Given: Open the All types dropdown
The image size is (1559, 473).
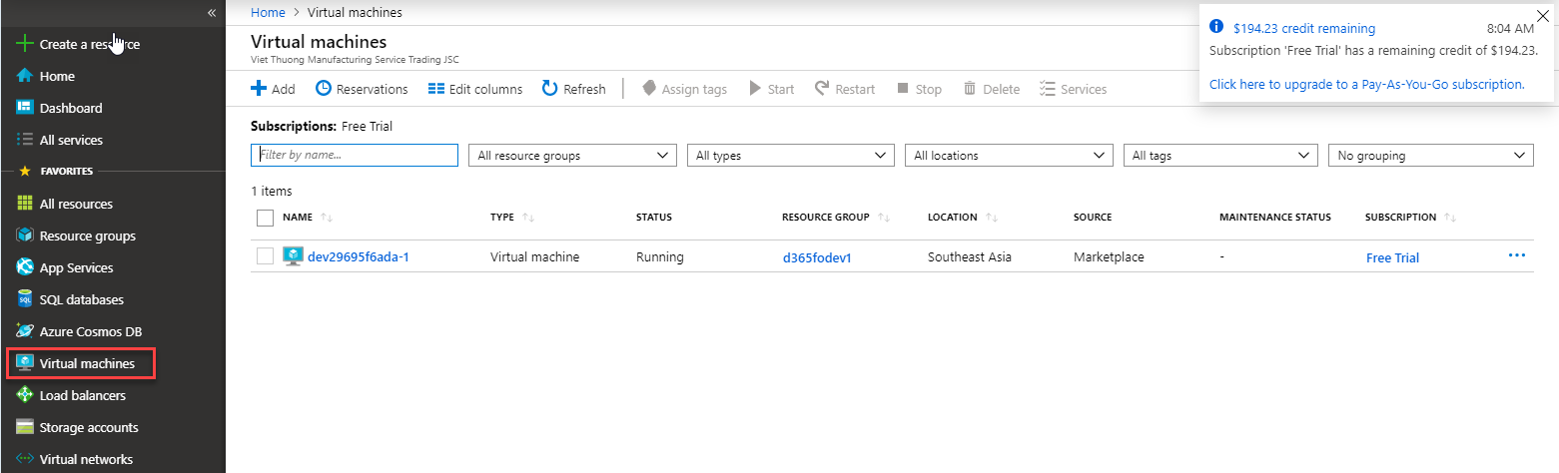Looking at the screenshot, I should tap(790, 156).
